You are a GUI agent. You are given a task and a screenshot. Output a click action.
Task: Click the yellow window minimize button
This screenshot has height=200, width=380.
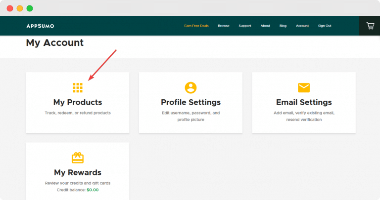click(20, 8)
